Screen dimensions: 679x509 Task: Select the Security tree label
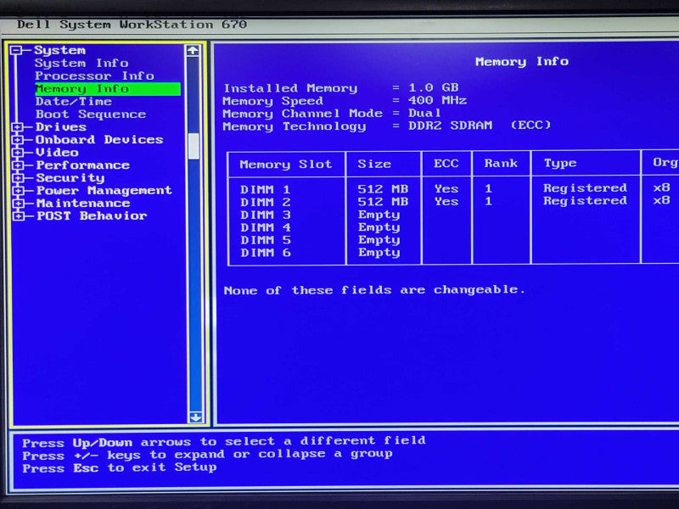pyautogui.click(x=70, y=178)
